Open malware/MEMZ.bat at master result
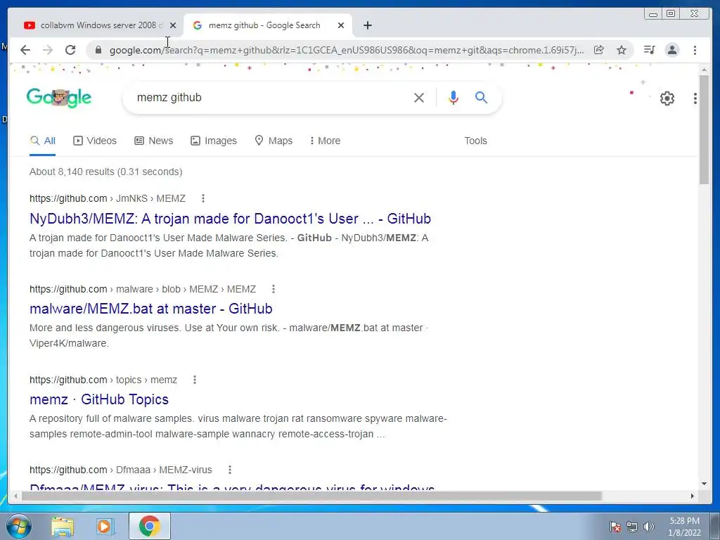This screenshot has width=720, height=540. point(151,309)
